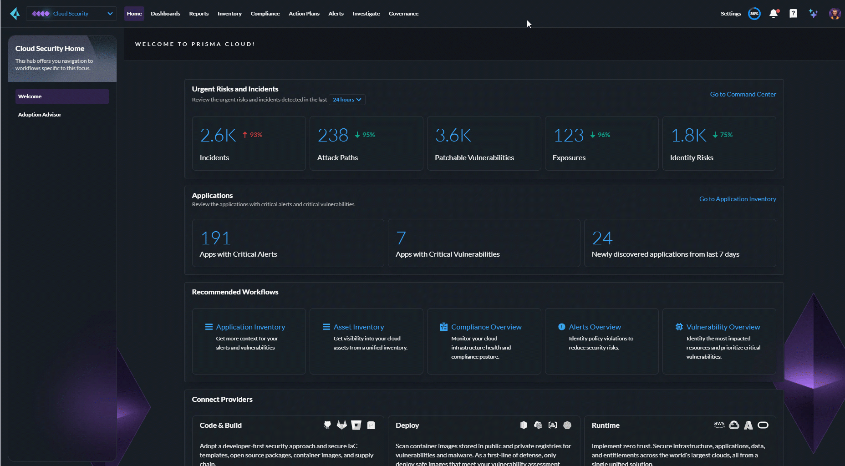Open the Application Inventory workflow link

(250, 327)
